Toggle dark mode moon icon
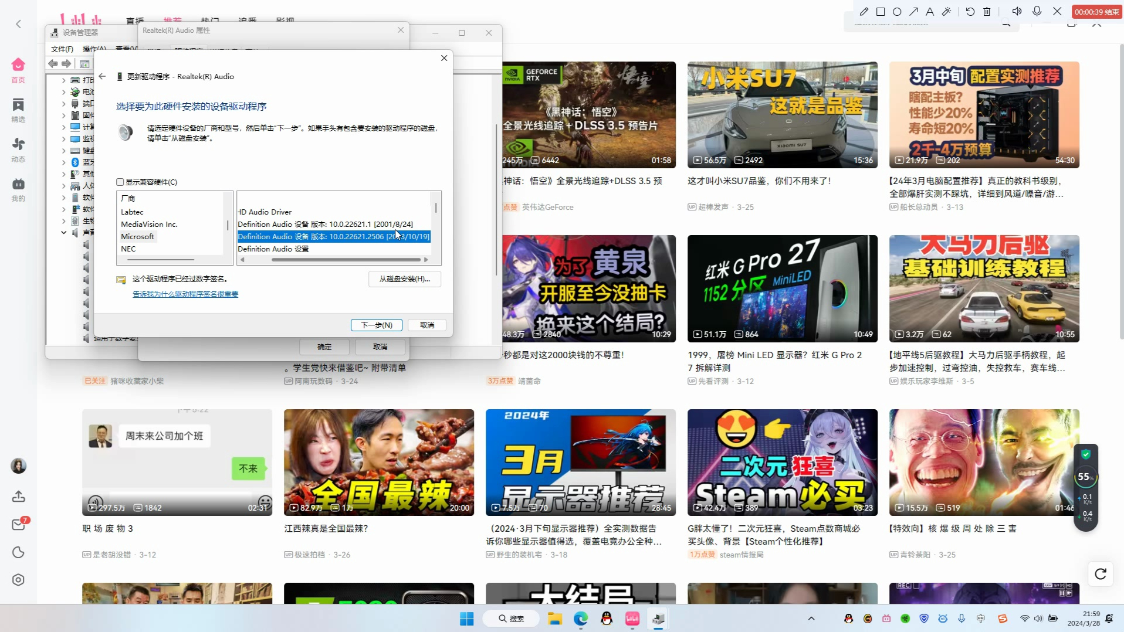Viewport: 1124px width, 632px height. (18, 552)
